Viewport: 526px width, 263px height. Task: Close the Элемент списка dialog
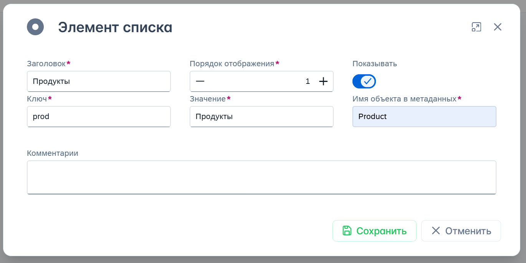point(498,27)
